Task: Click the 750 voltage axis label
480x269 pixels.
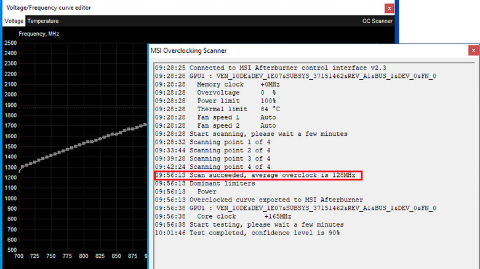Action: pyautogui.click(x=51, y=256)
